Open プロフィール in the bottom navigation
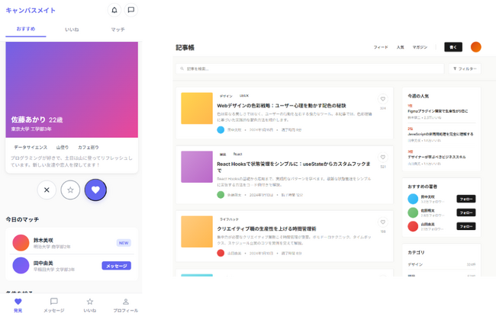This screenshot has height=316, width=496. (x=126, y=305)
